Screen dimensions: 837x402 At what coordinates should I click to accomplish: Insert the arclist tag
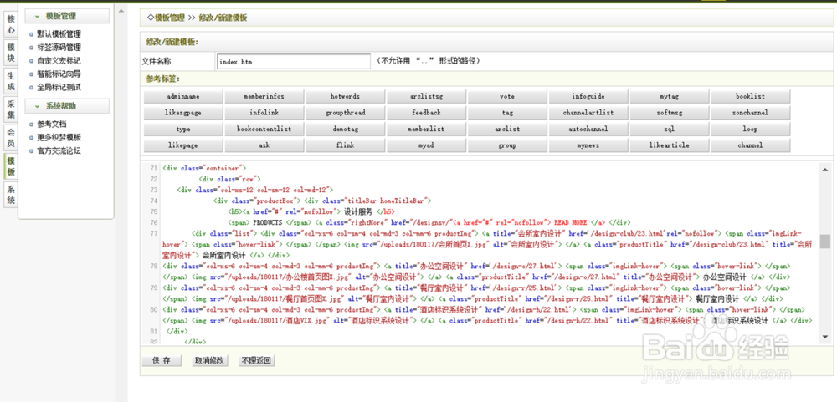[x=507, y=129]
